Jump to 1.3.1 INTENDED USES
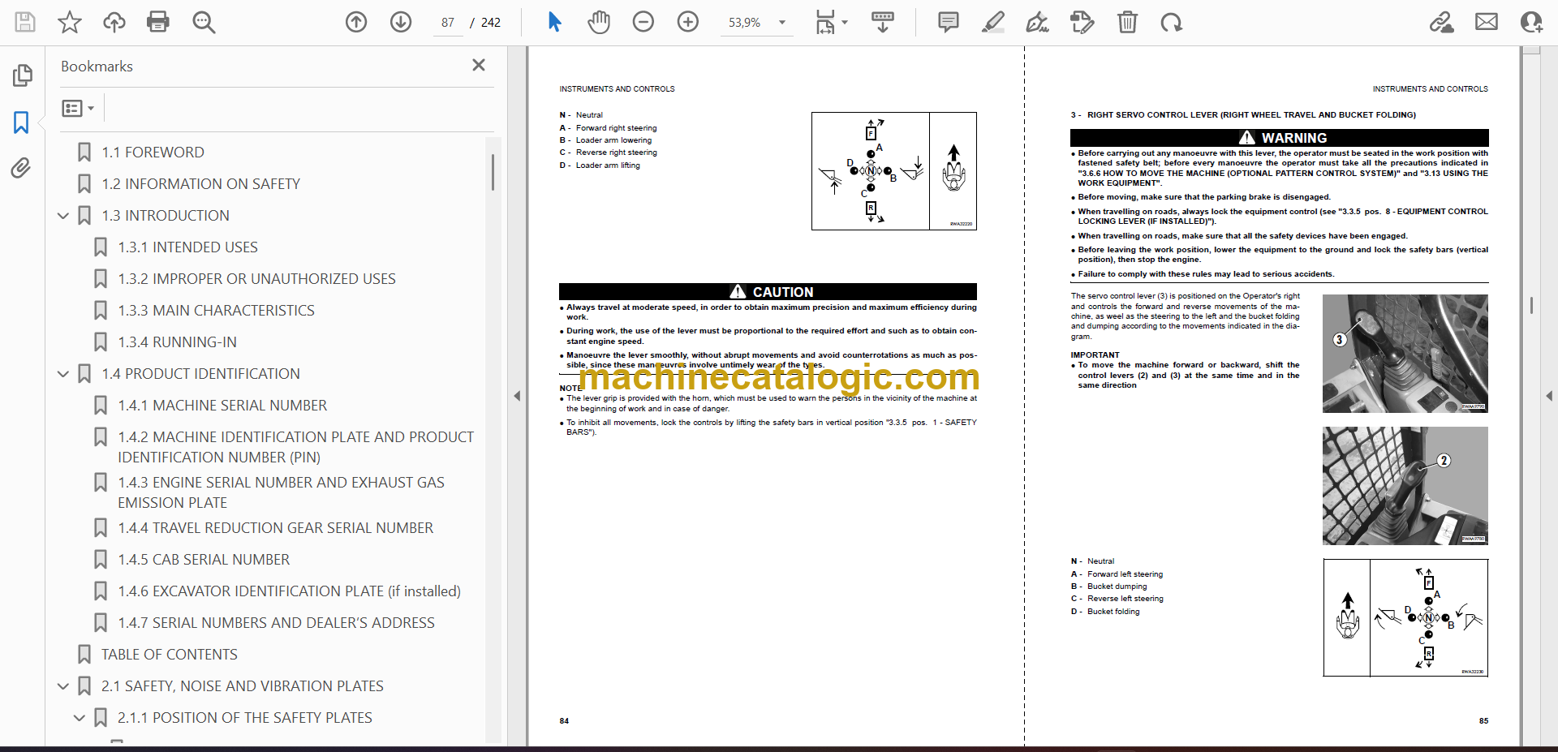Viewport: 1558px width, 752px height. click(x=187, y=247)
